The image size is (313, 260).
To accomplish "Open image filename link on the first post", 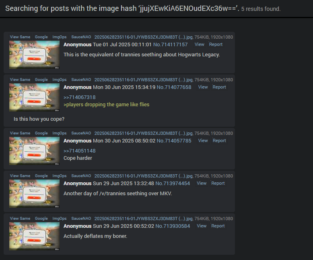I will click(x=144, y=37).
